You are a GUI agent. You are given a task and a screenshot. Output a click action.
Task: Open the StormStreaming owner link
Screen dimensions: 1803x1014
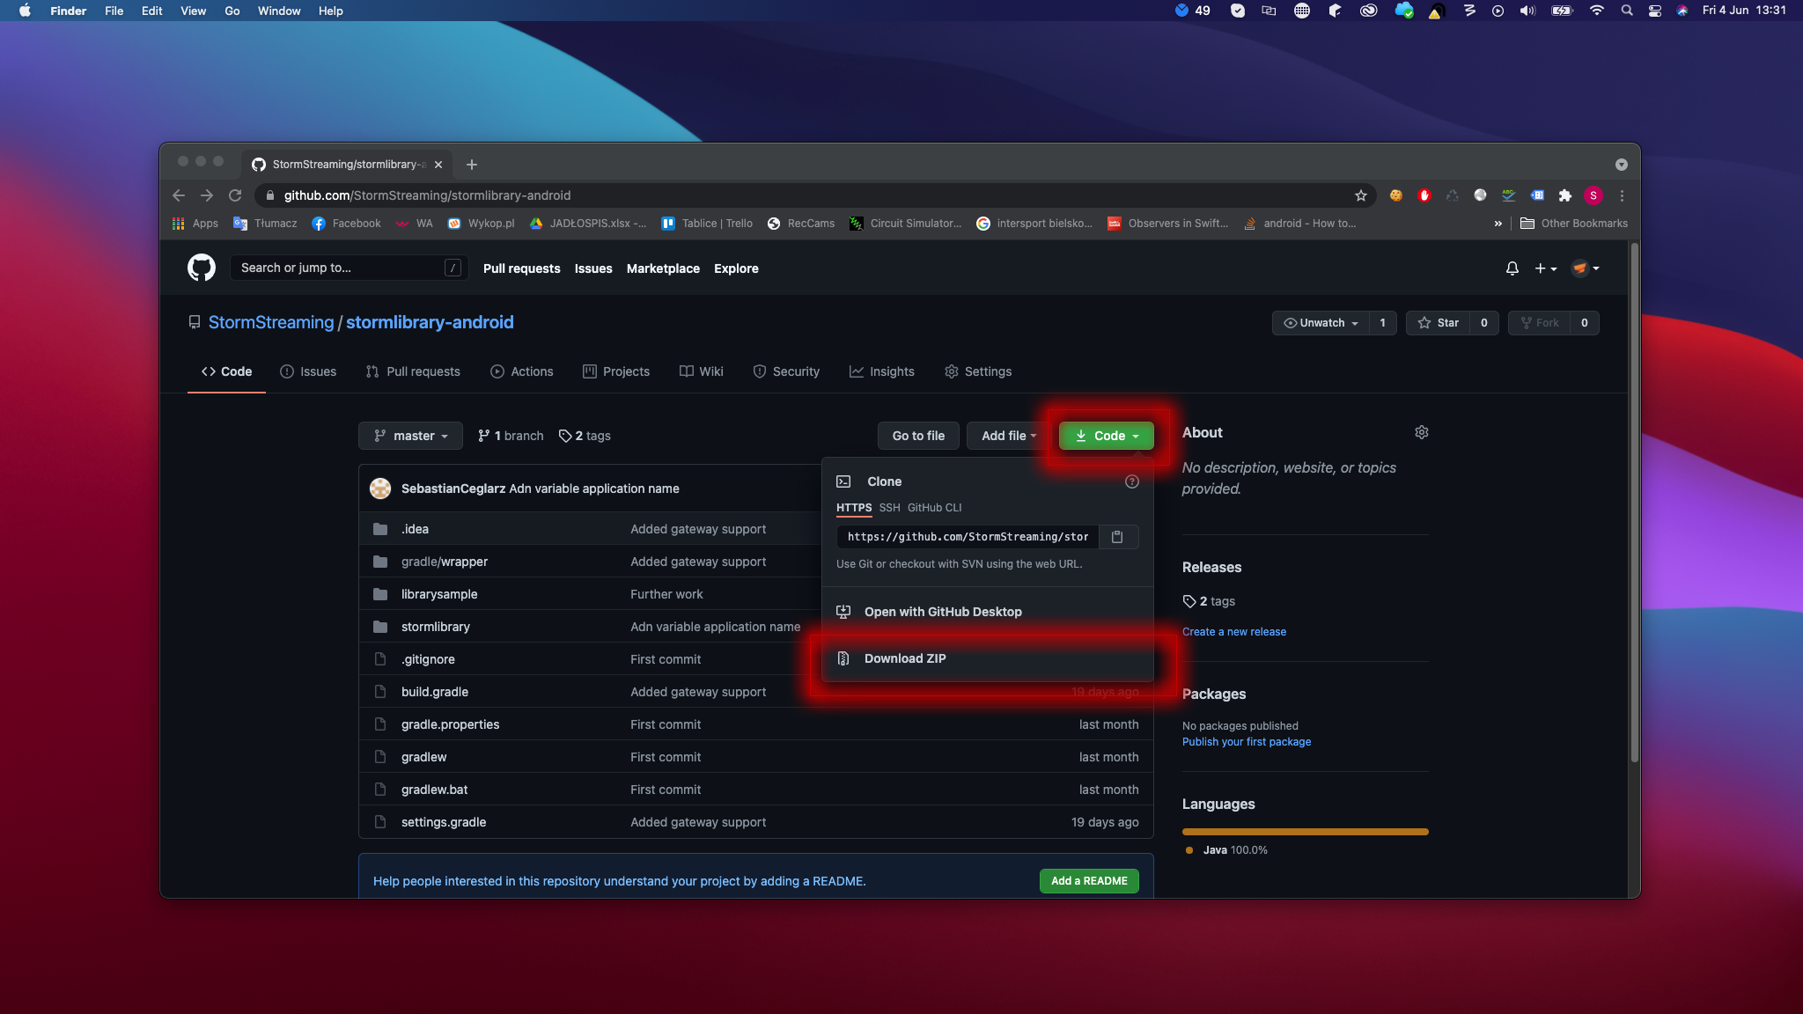coord(271,322)
